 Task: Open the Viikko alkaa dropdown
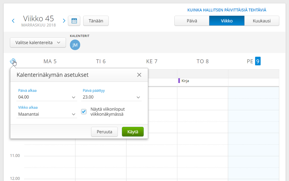coord(47,114)
